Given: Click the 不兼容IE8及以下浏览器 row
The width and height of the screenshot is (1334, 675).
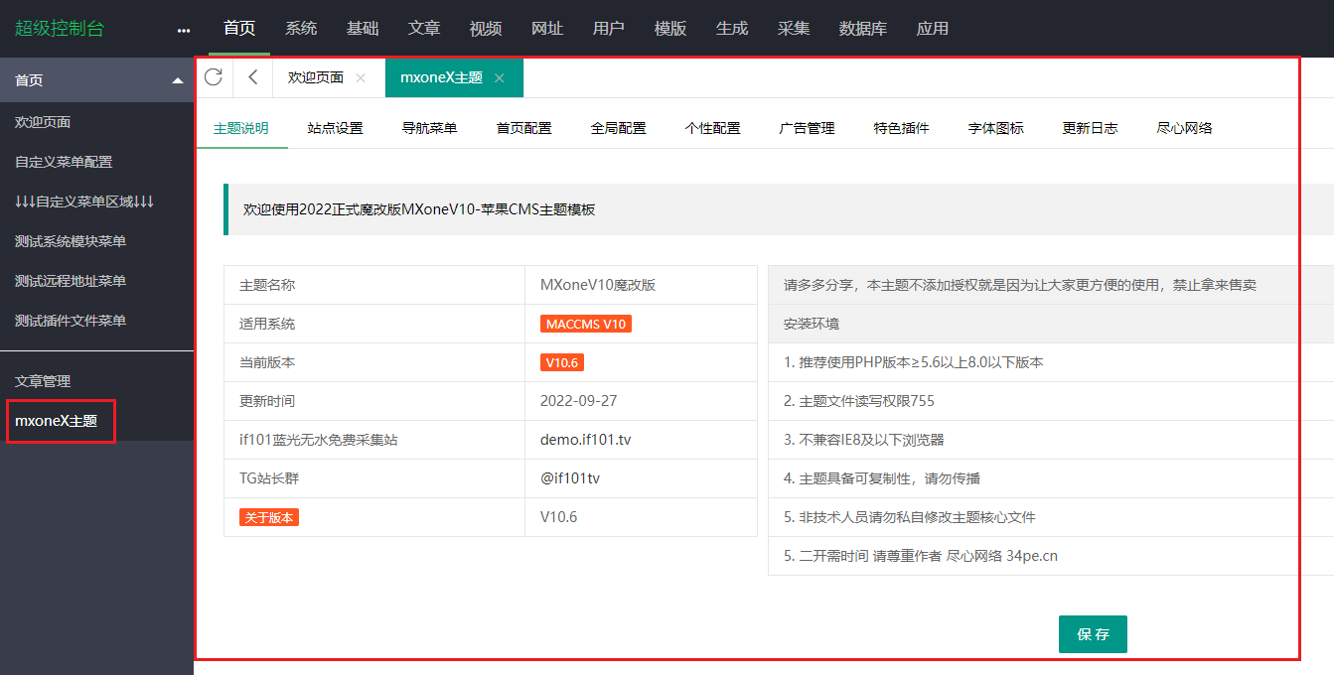Looking at the screenshot, I should [x=1051, y=440].
